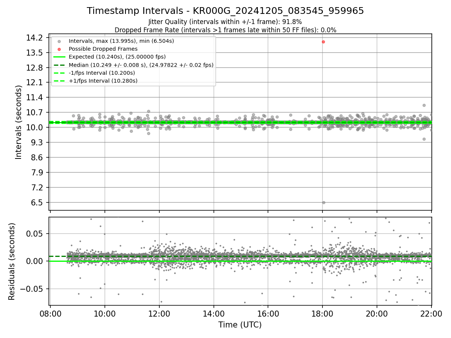This screenshot has width=451, height=338.
Task: Click the "7.9" y-axis tick label
Action: pos(38,173)
